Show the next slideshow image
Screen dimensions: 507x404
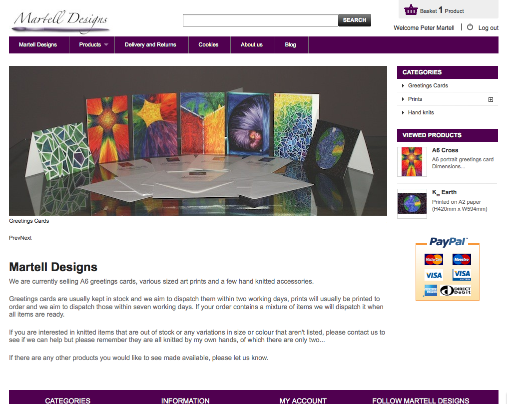(26, 238)
